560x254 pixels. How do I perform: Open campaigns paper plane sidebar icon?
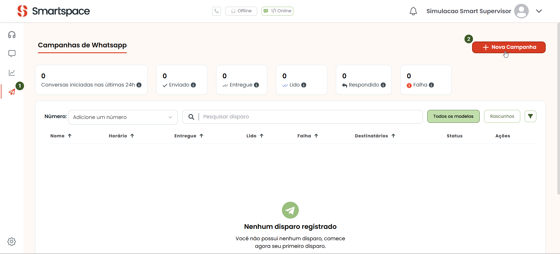pos(12,92)
